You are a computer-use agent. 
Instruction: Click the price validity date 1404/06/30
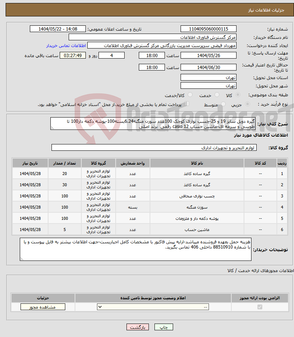coord(209,67)
